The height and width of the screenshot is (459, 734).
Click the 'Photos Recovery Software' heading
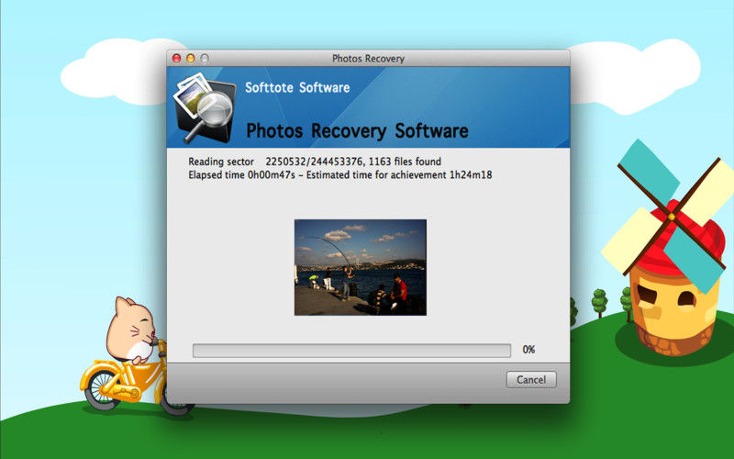[357, 130]
